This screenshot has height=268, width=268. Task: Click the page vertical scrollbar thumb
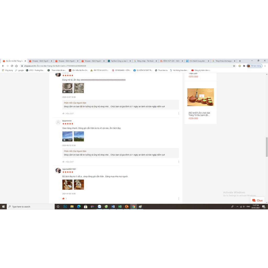(x=267, y=147)
